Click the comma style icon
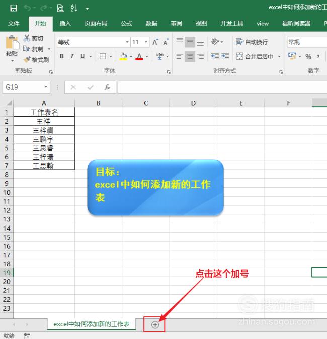 [318, 56]
